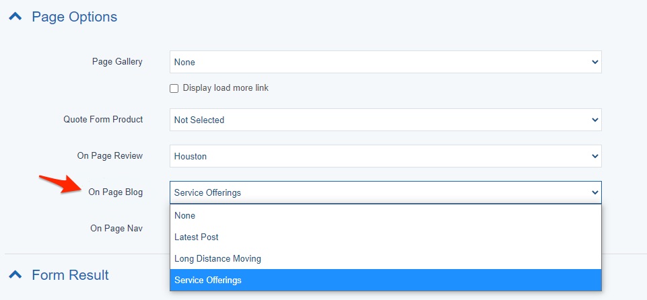Click the On Page Blog dropdown arrow
647x300 pixels.
click(x=594, y=192)
